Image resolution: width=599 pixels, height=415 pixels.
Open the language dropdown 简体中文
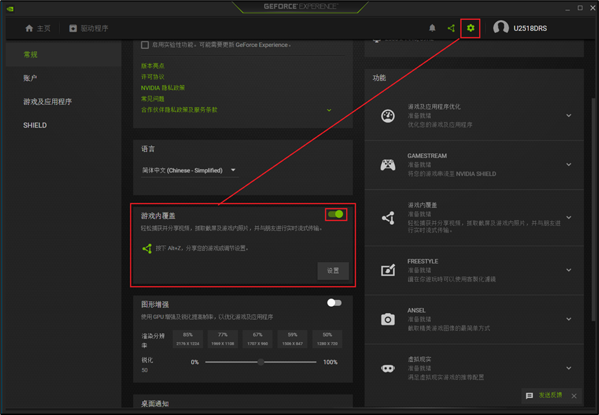(x=190, y=170)
